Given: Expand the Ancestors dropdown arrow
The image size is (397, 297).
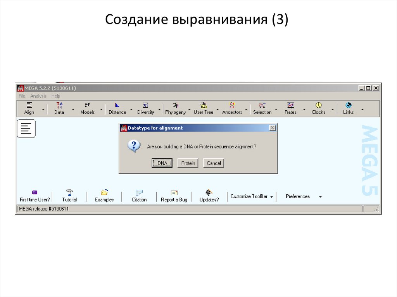Looking at the screenshot, I should [246, 110].
